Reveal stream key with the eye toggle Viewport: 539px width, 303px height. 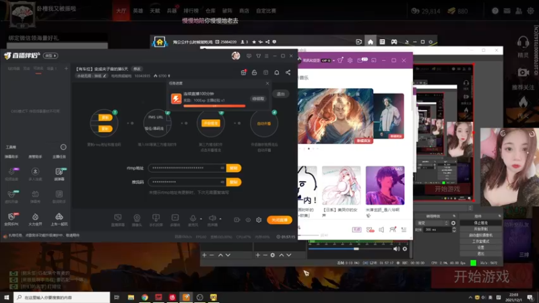pos(222,182)
